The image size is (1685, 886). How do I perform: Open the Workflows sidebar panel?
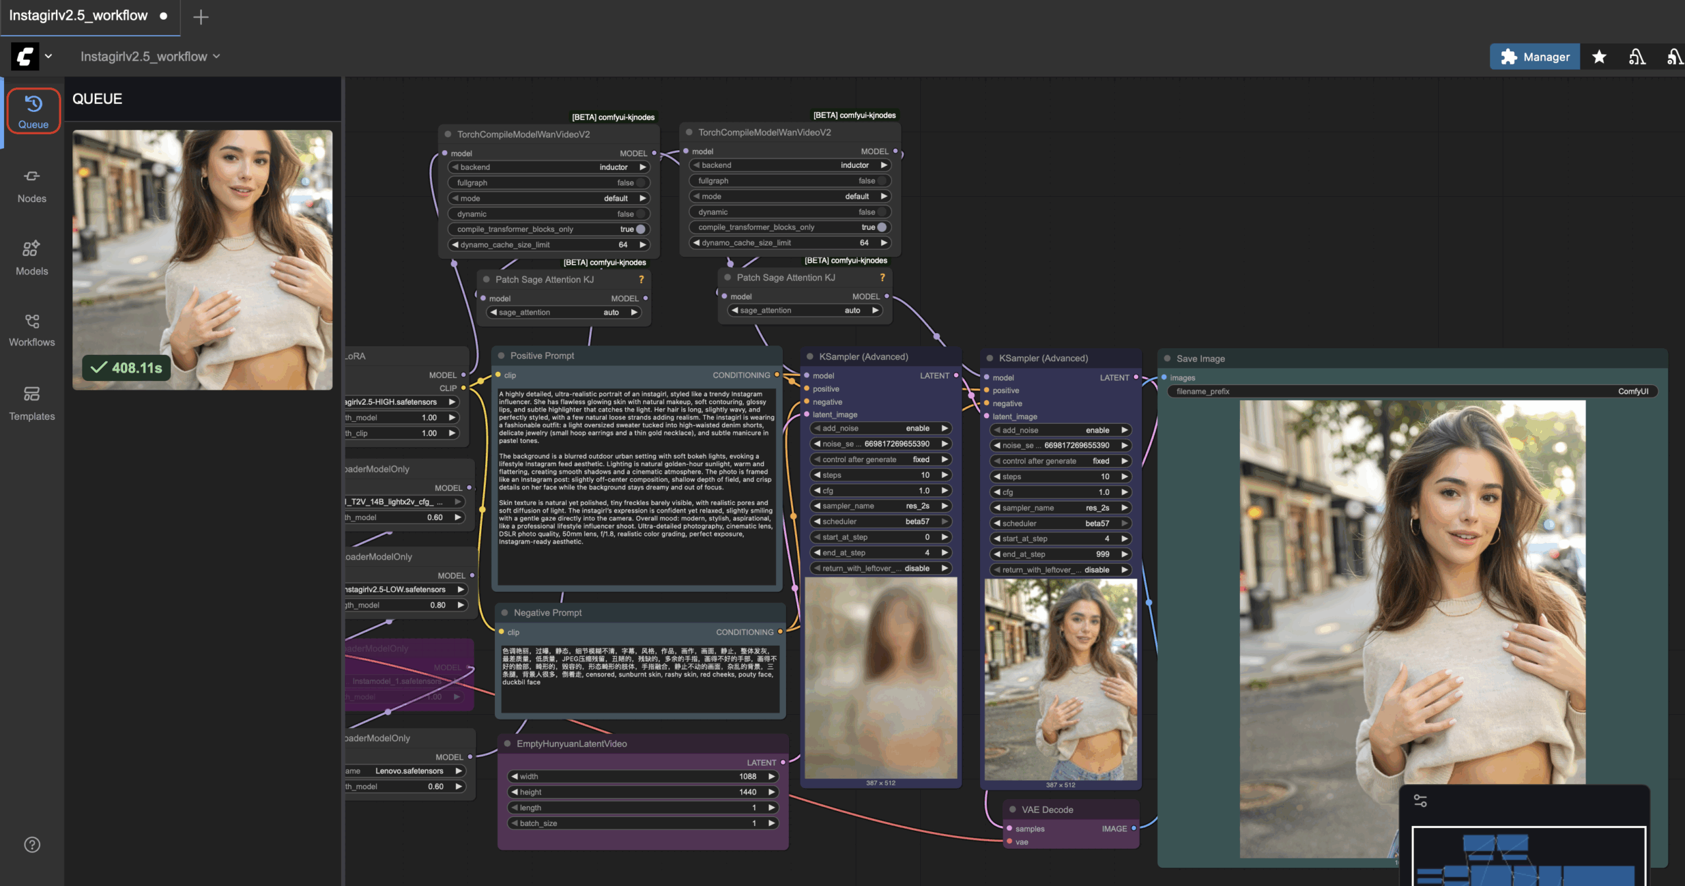pos(32,330)
